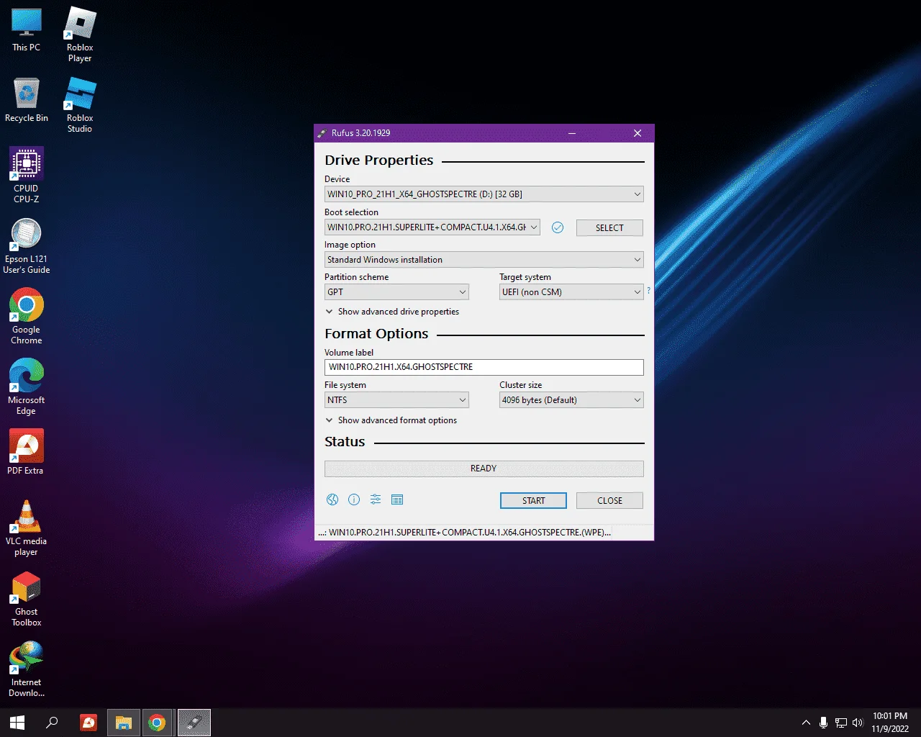The height and width of the screenshot is (737, 921).
Task: Open the volume tray icon
Action: tap(857, 723)
